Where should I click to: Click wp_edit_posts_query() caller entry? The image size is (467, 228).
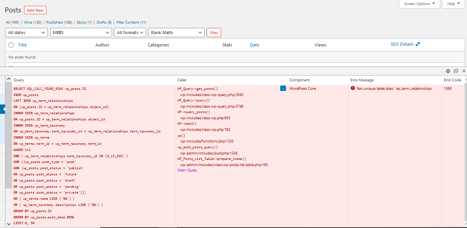[198, 147]
